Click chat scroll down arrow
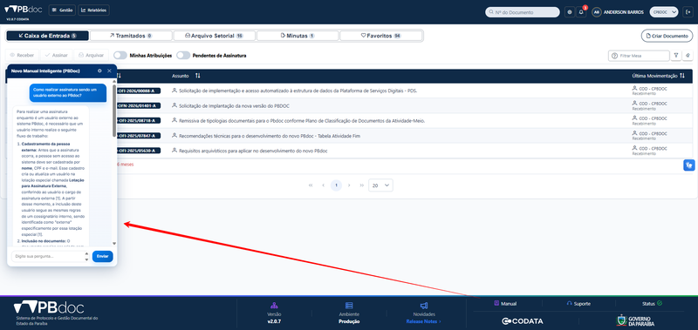Viewport: 698px width, 330px height. tap(114, 244)
